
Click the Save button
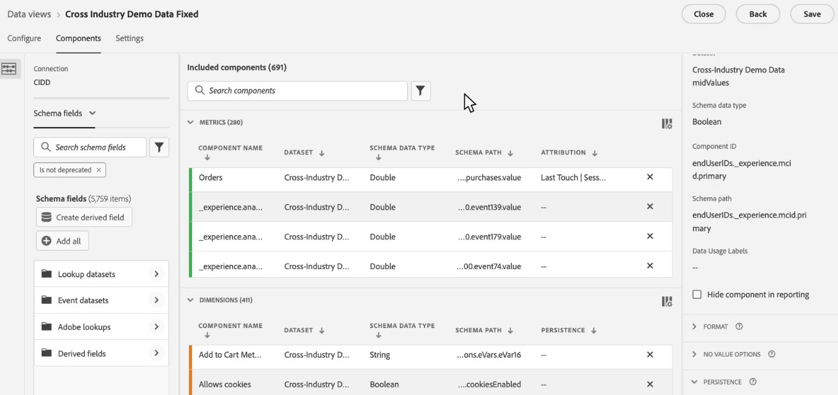(x=811, y=14)
